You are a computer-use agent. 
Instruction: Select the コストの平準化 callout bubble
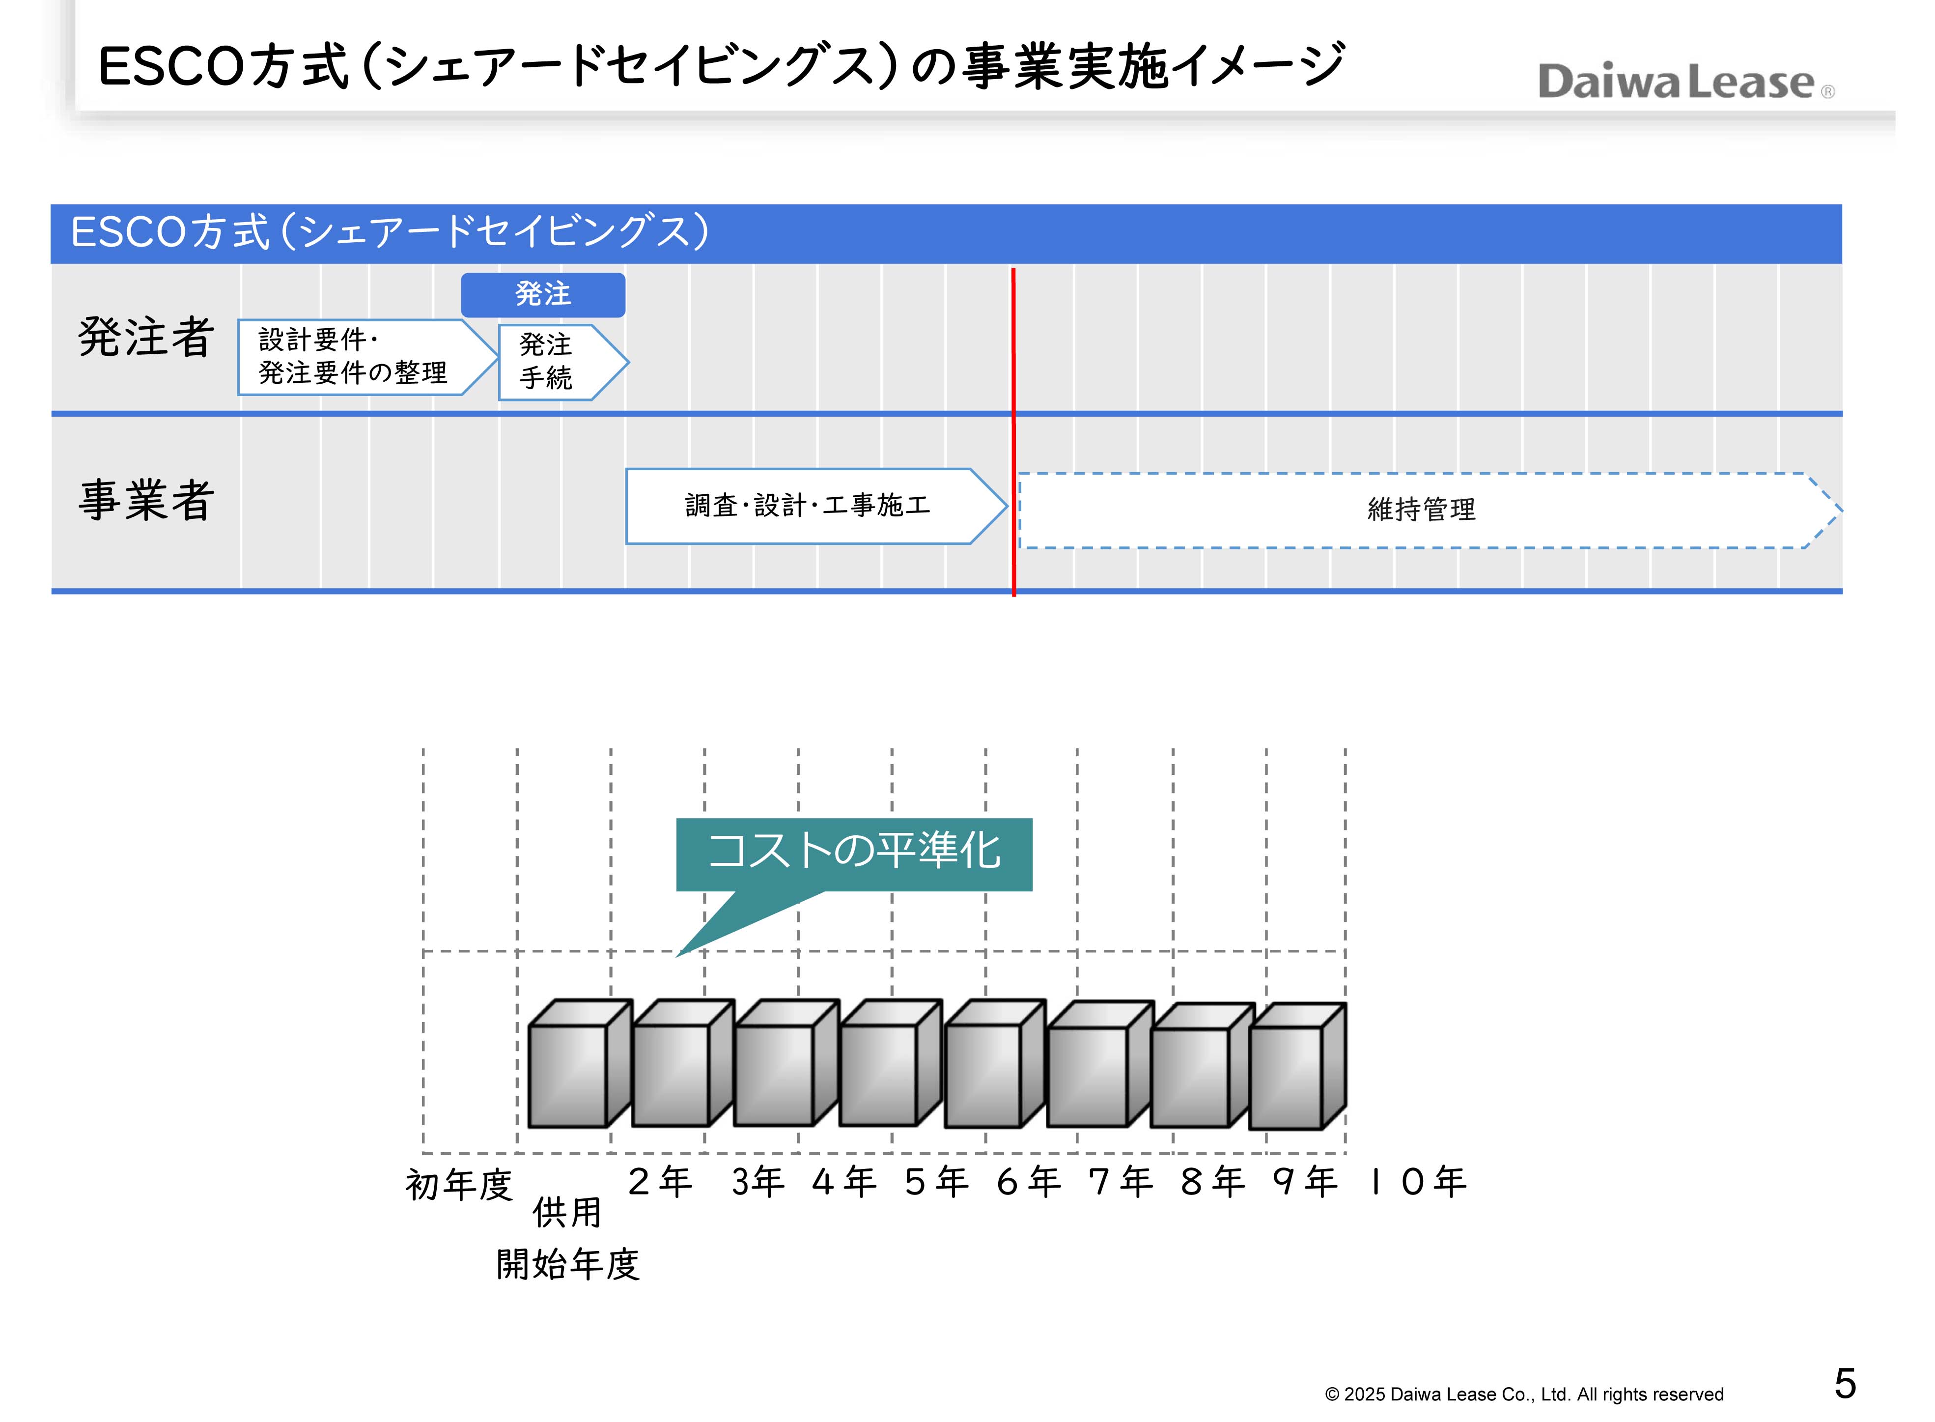853,852
